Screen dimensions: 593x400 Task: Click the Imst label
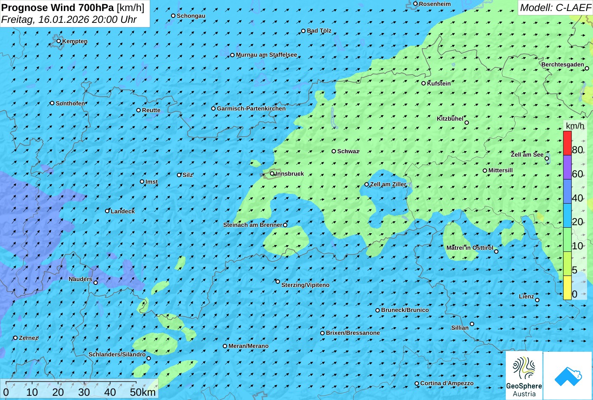coord(152,182)
